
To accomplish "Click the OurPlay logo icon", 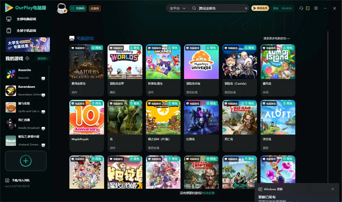I will (x=9, y=8).
